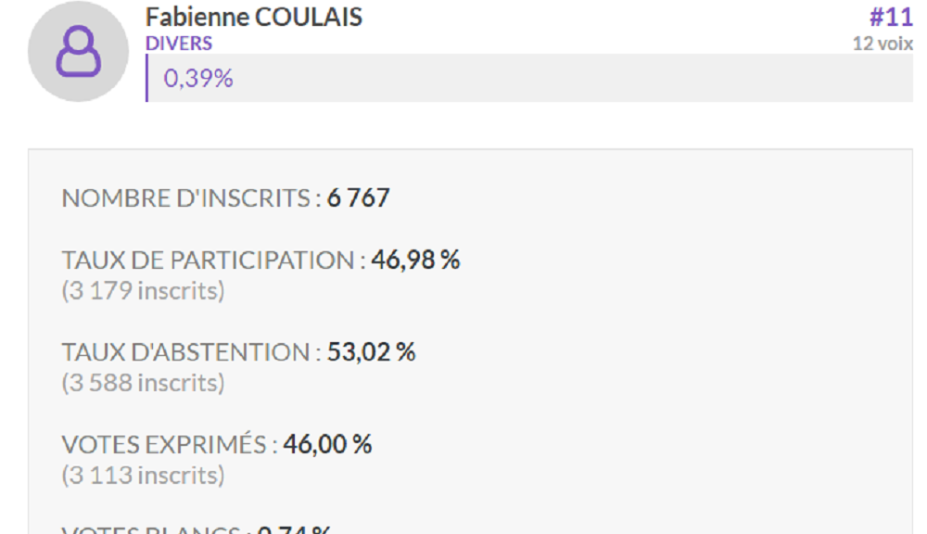Click the candidate avatar icon
Image resolution: width=927 pixels, height=534 pixels.
click(78, 51)
